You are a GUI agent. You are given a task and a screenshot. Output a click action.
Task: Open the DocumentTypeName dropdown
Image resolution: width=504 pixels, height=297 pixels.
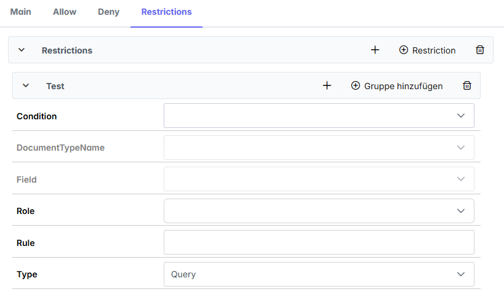[319, 148]
